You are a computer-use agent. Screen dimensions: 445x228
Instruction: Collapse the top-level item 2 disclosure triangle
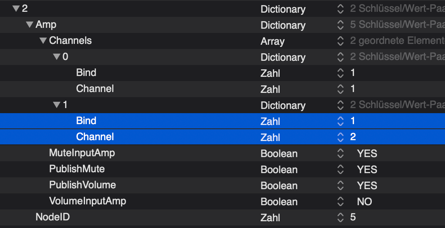click(16, 9)
